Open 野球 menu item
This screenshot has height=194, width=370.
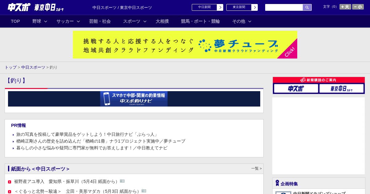[37, 21]
